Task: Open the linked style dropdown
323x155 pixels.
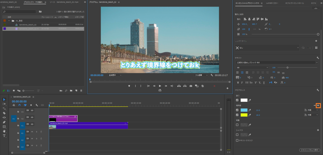Action: tap(267, 48)
